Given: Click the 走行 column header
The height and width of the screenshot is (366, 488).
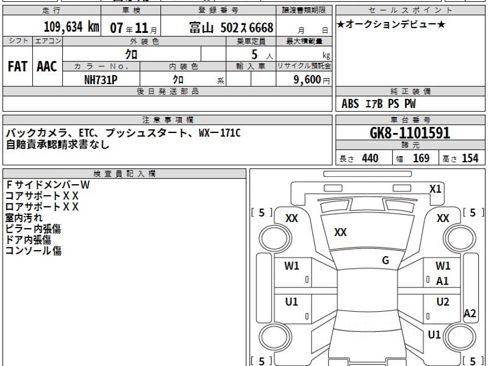Looking at the screenshot, I should [52, 11].
